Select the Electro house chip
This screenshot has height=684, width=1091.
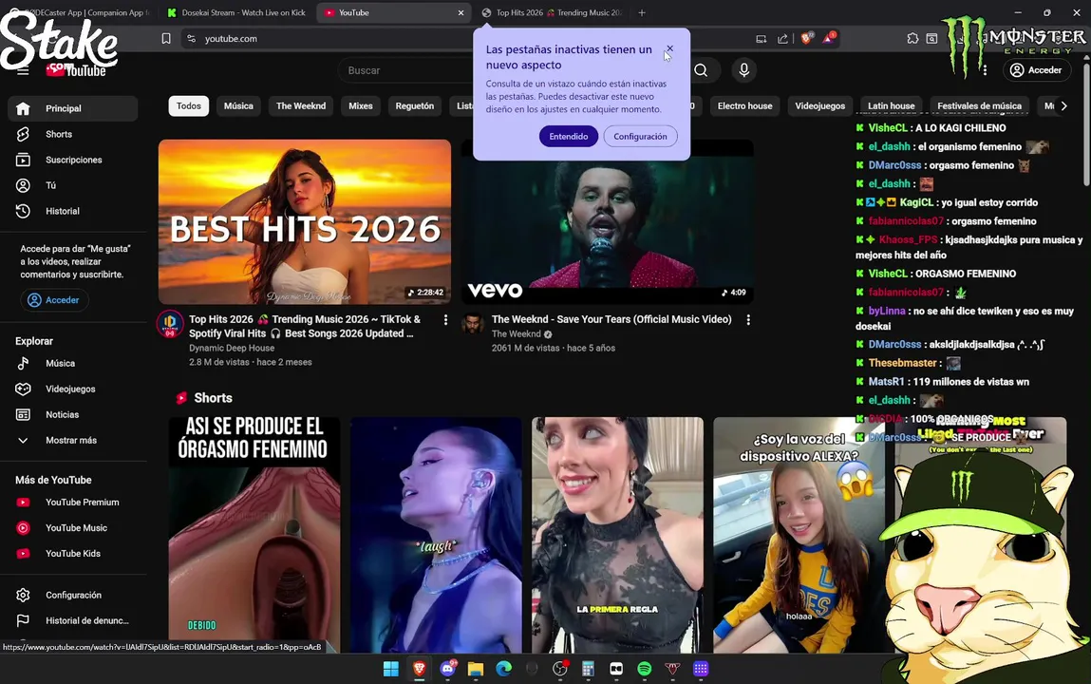(744, 105)
